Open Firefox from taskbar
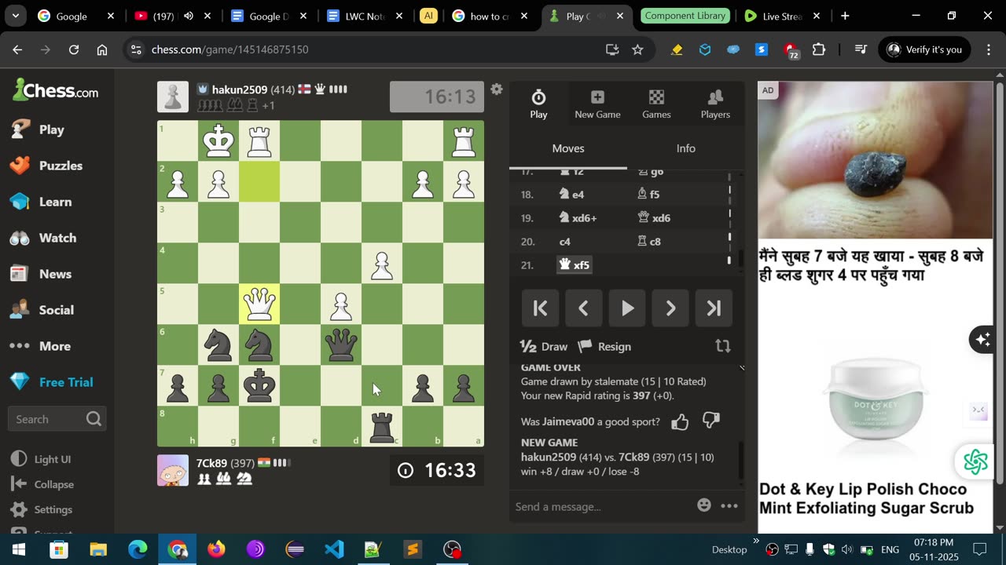The width and height of the screenshot is (1006, 565). pos(216,549)
